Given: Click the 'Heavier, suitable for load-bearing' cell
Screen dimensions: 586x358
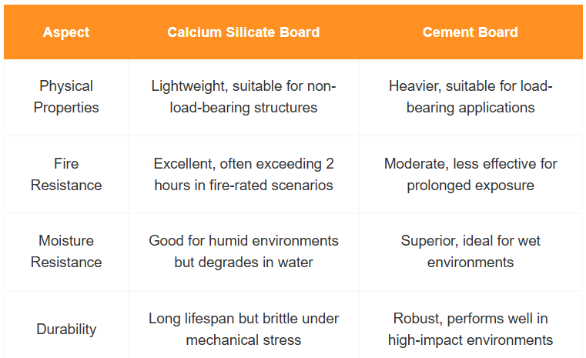Looking at the screenshot, I should coord(470,97).
